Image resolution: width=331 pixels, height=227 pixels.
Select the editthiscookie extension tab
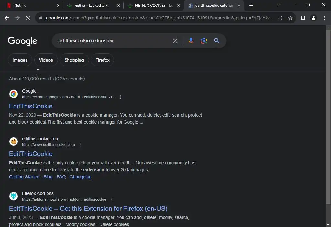point(213,6)
